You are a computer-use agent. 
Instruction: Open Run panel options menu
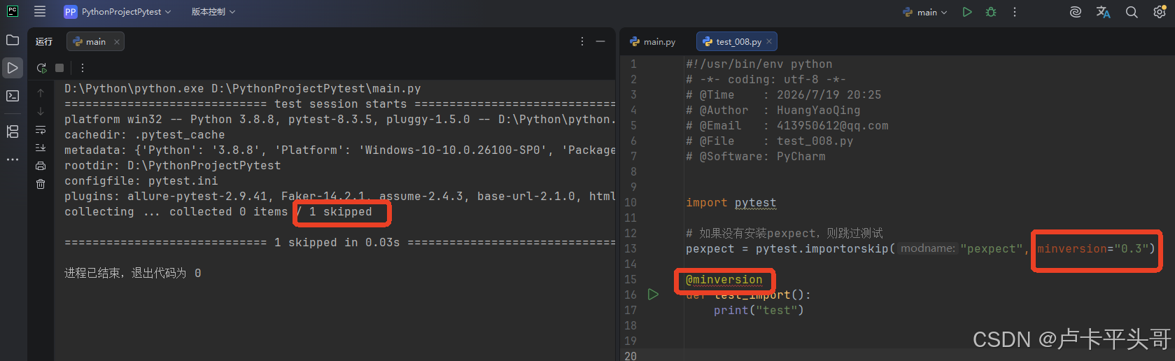point(582,42)
